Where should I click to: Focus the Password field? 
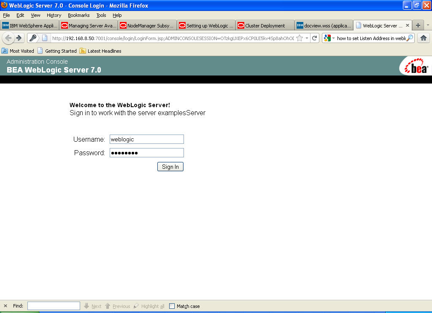(x=146, y=153)
